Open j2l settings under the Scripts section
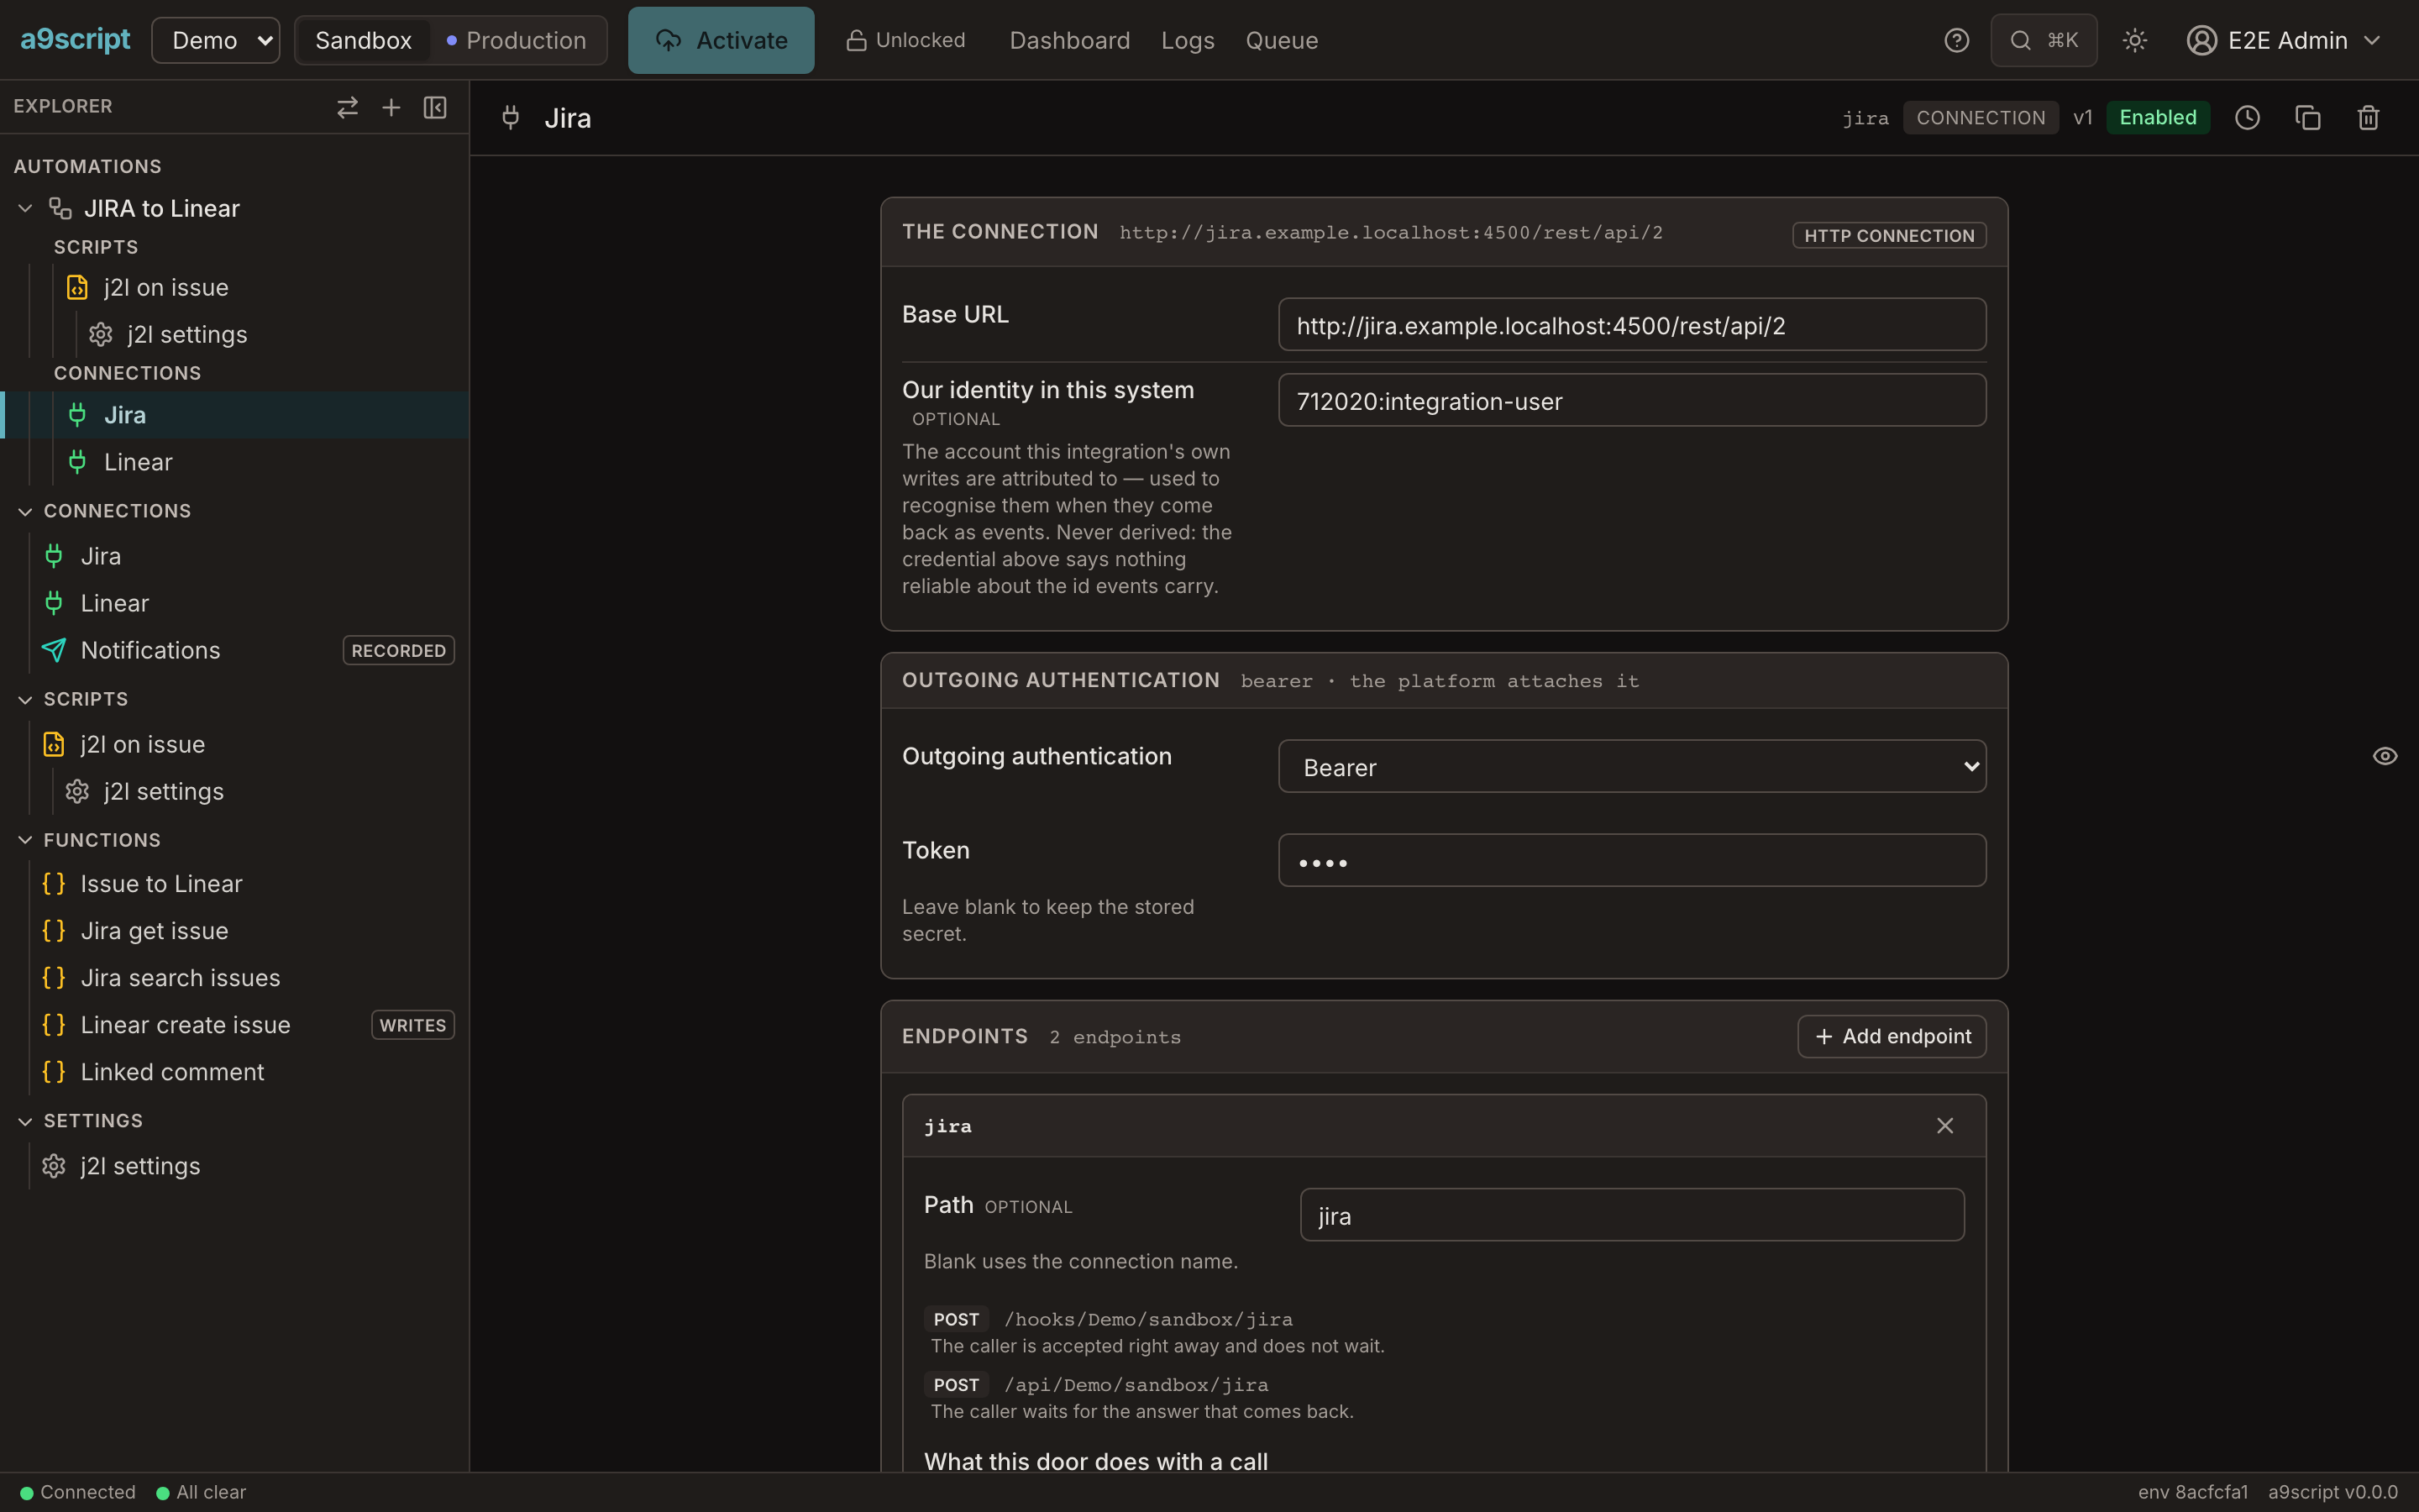 [x=163, y=791]
